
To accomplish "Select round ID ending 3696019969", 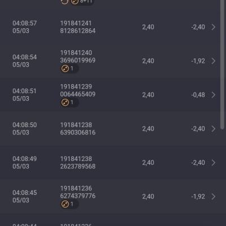I will pos(78,56).
